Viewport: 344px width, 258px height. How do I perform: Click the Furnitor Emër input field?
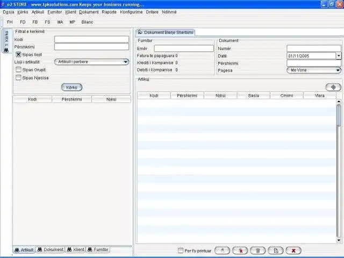tap(184, 48)
